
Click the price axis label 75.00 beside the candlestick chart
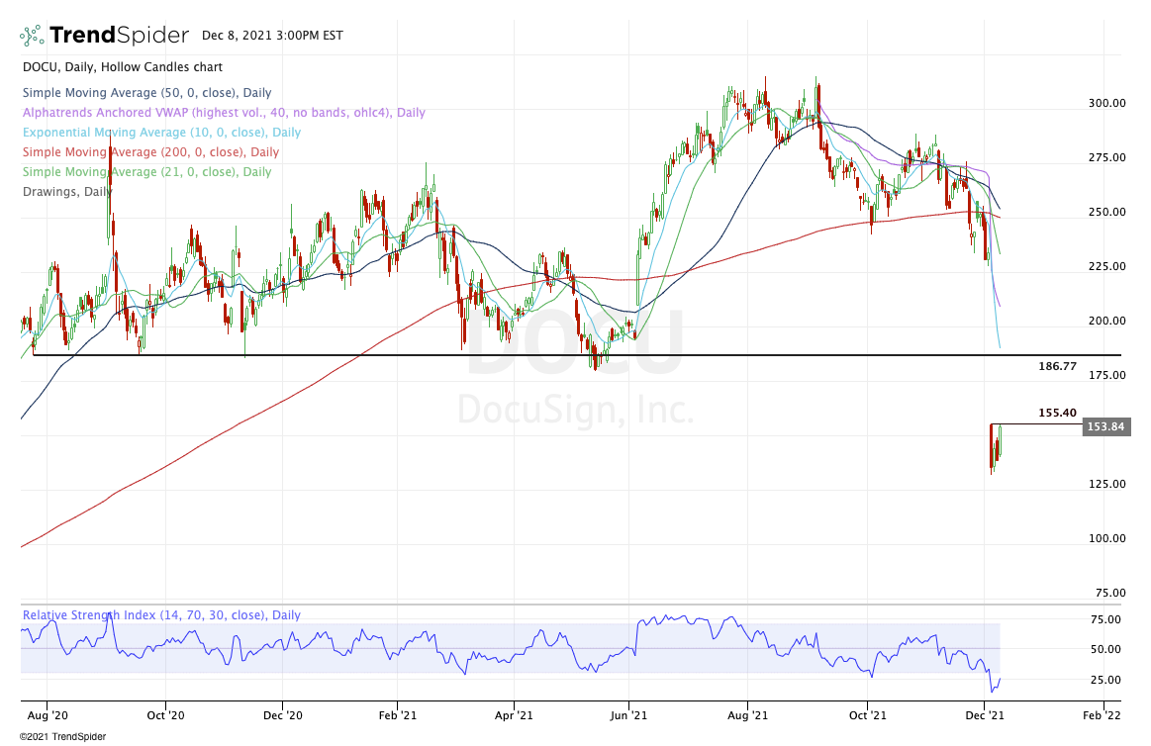pos(1109,593)
